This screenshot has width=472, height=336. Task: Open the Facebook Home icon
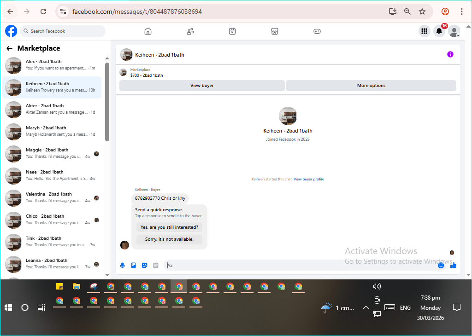pyautogui.click(x=148, y=31)
